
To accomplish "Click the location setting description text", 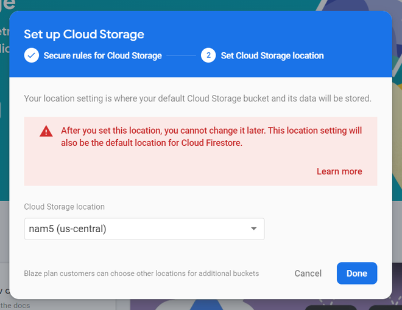I will pos(197,98).
